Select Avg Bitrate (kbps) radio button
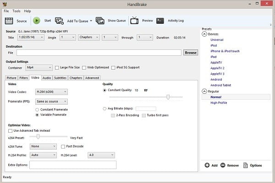Image resolution: width=275 pixels, height=183 pixels. [105, 108]
